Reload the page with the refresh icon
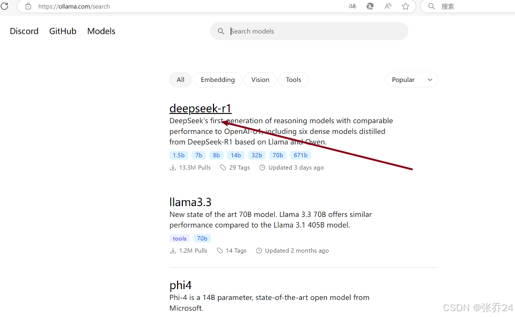 (x=5, y=6)
